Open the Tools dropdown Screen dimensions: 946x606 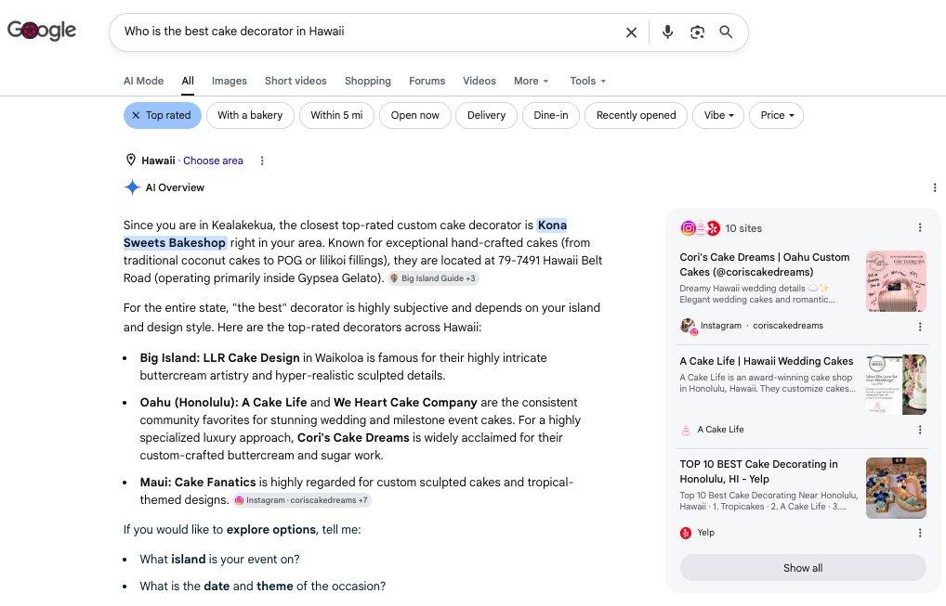[x=587, y=81]
